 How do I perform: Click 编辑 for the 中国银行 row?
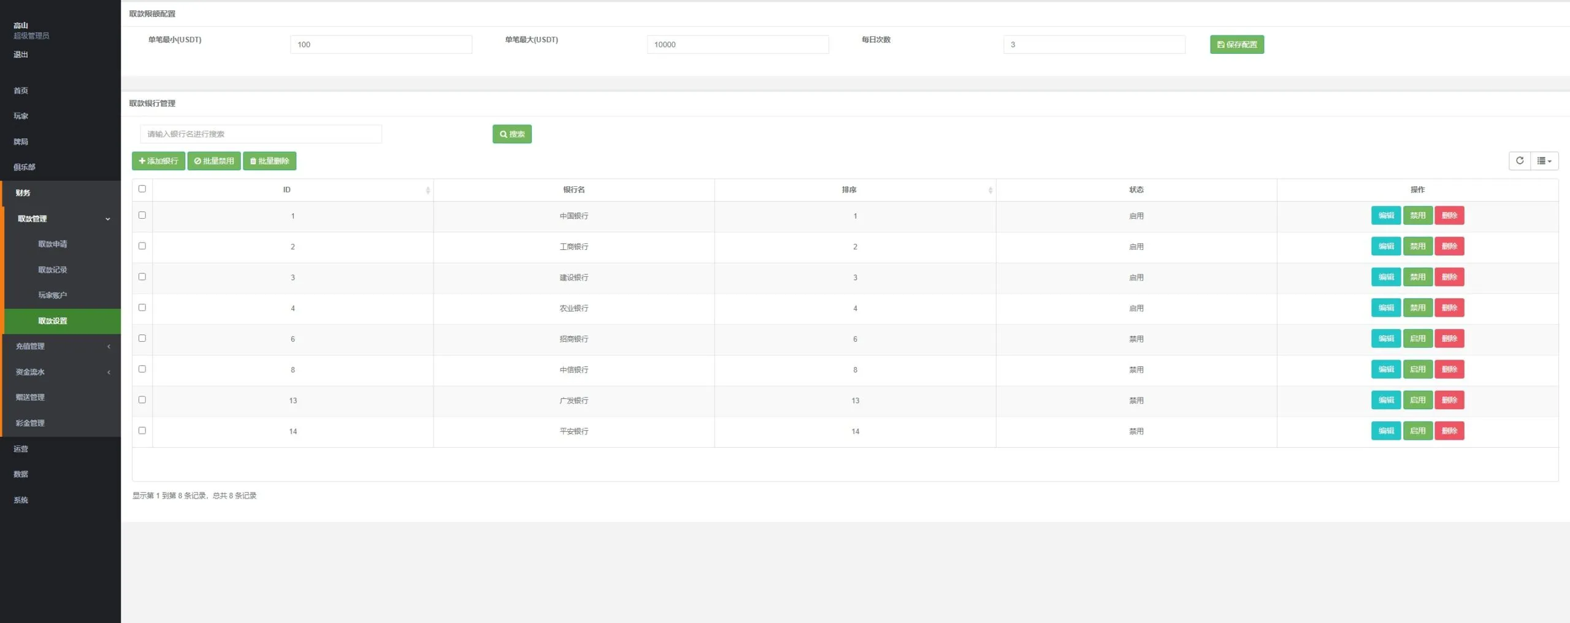(1386, 216)
